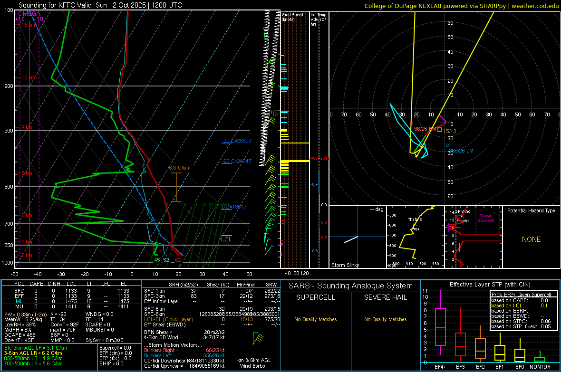Click the MidRH = 6% value
561x372 pixels.
click(x=18, y=330)
